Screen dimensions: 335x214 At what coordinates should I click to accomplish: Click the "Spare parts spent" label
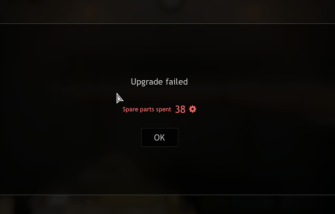coord(147,109)
